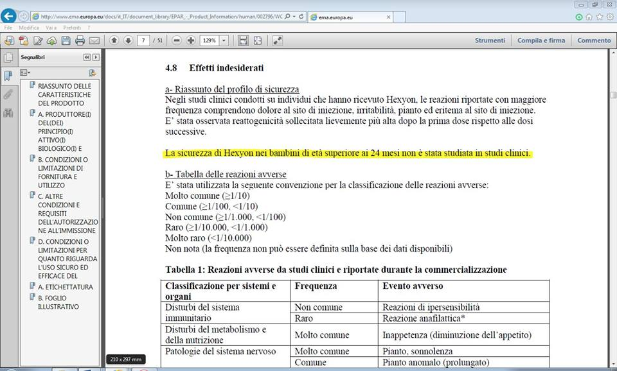Image resolution: width=617 pixels, height=371 pixels.
Task: Collapse the Segnalibri panel with double-arrow button
Action: point(87,57)
